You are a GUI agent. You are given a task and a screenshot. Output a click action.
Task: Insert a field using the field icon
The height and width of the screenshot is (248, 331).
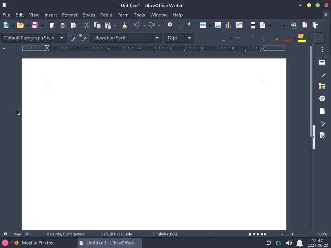tap(262, 26)
